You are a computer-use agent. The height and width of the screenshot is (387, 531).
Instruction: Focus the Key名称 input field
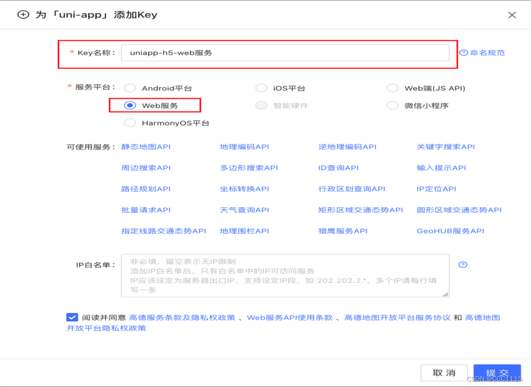pyautogui.click(x=285, y=53)
